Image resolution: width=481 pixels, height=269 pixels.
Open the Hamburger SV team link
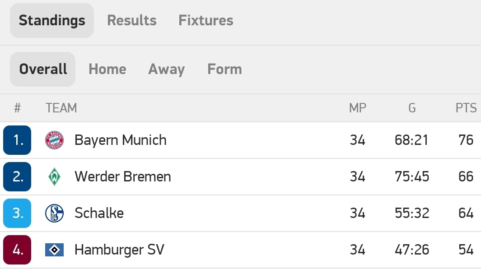[119, 250]
